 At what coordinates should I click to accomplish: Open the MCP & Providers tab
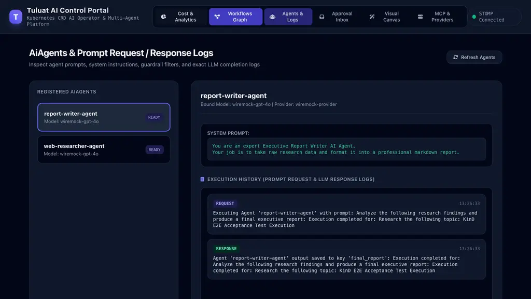tap(437, 17)
